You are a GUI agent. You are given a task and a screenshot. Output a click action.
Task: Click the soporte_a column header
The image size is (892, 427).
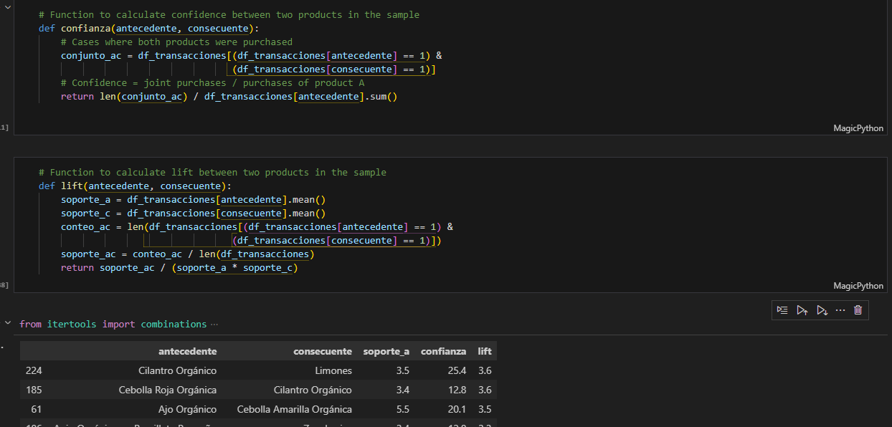pyautogui.click(x=386, y=351)
